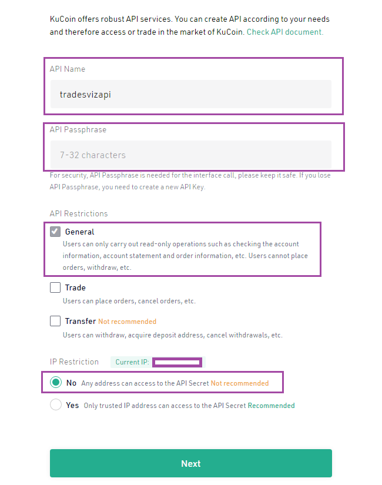
Task: Select the No IP restriction radio button
Action: tap(56, 382)
